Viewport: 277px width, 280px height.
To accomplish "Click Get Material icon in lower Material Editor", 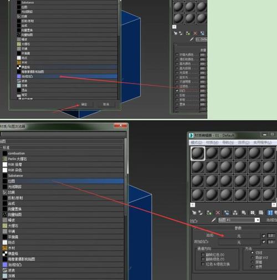I will pos(194,212).
